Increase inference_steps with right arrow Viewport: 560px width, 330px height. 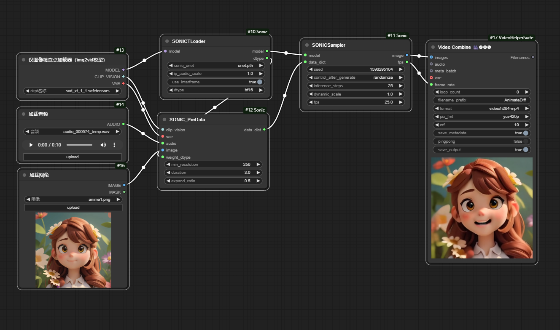(401, 86)
